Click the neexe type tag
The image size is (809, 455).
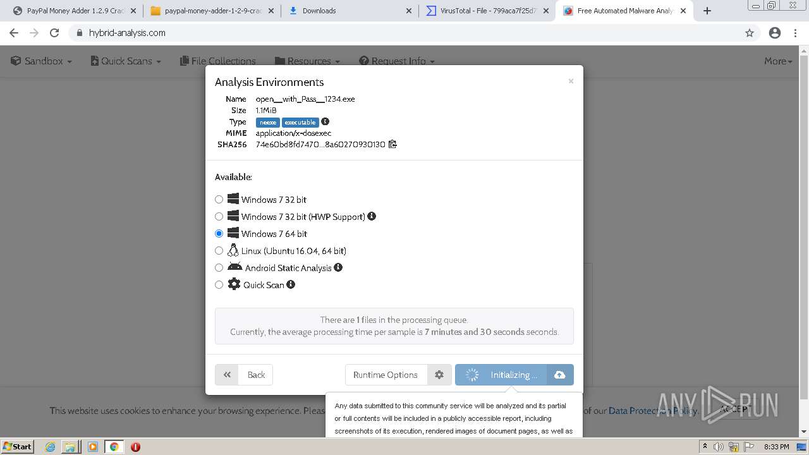pyautogui.click(x=268, y=122)
